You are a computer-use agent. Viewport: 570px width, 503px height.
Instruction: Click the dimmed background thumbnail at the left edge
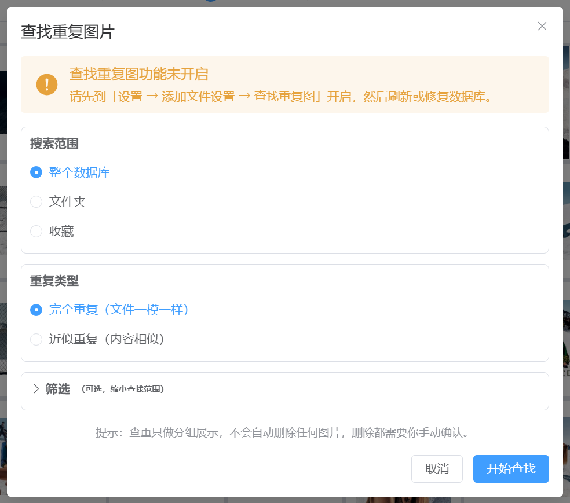tap(3, 254)
